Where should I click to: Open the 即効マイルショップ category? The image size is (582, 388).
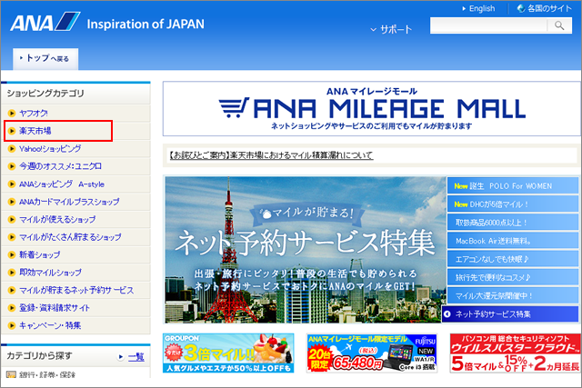(50, 273)
